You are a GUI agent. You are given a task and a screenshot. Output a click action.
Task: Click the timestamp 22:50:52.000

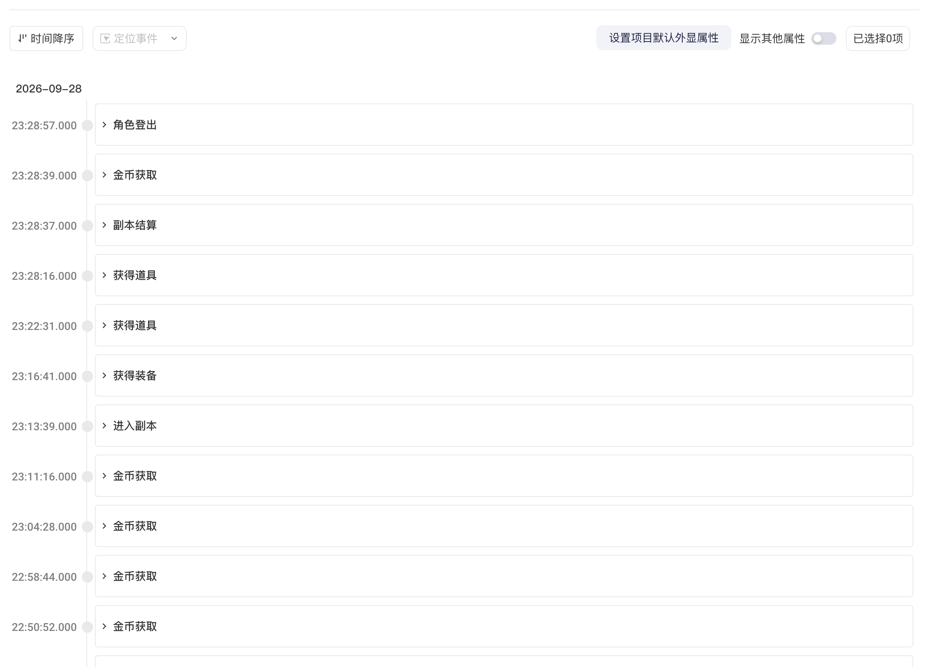44,627
